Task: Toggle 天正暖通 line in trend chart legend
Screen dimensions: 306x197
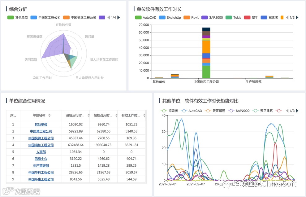Action: 215,111
